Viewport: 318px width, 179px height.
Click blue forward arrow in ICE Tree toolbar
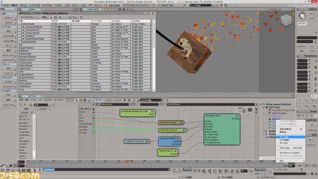[100, 100]
